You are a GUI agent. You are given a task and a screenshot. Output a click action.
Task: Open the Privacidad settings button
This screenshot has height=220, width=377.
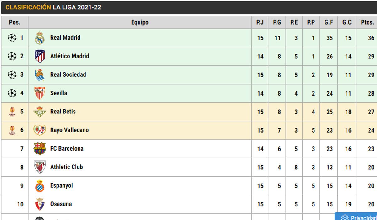click(x=357, y=217)
